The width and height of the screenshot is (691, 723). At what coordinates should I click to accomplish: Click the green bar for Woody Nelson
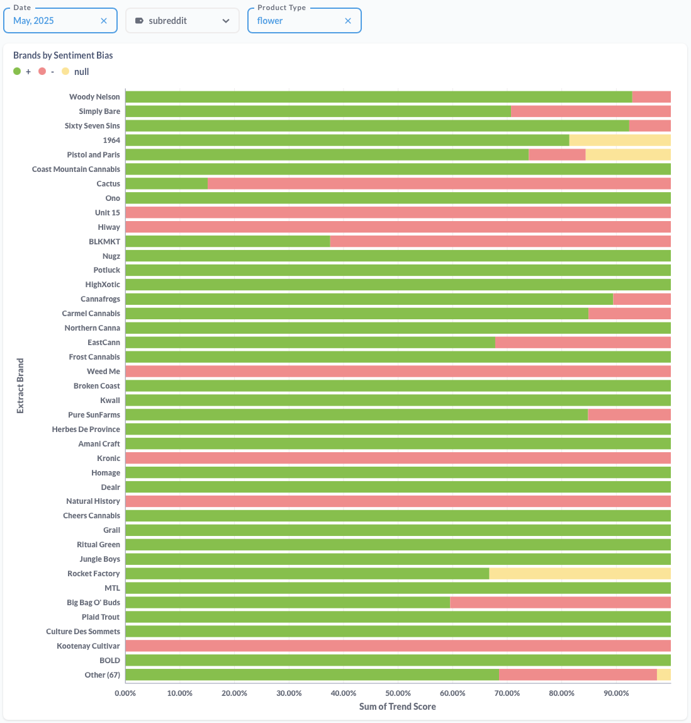tap(379, 97)
